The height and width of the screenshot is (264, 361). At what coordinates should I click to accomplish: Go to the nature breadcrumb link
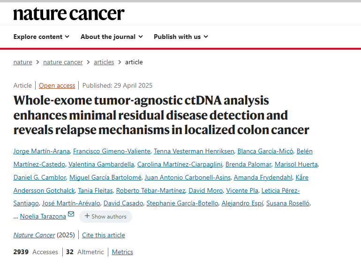23,62
